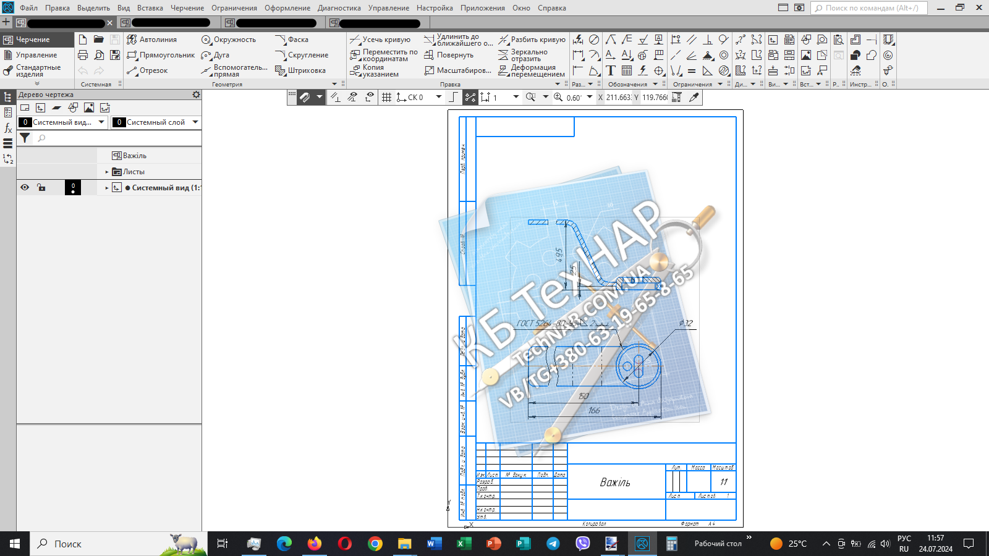Open drawing tree settings gear
Image resolution: width=989 pixels, height=556 pixels.
click(x=196, y=95)
